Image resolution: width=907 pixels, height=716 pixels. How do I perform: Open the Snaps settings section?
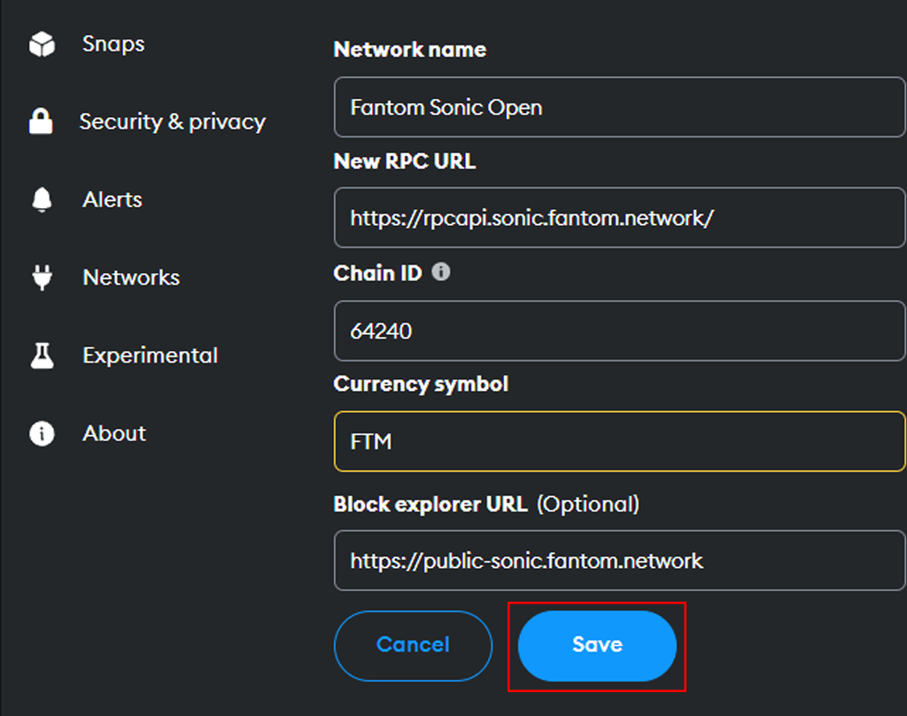[113, 44]
